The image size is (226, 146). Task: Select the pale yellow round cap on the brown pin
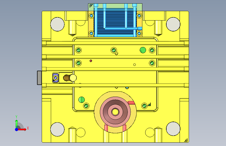[73, 78]
